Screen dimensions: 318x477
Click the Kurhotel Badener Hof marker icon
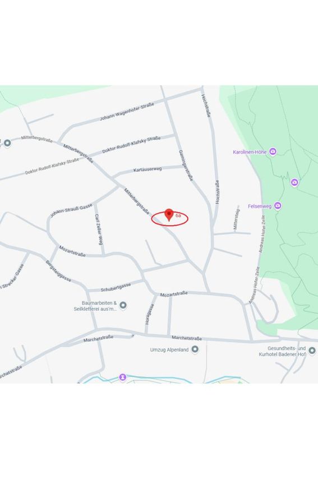click(312, 351)
